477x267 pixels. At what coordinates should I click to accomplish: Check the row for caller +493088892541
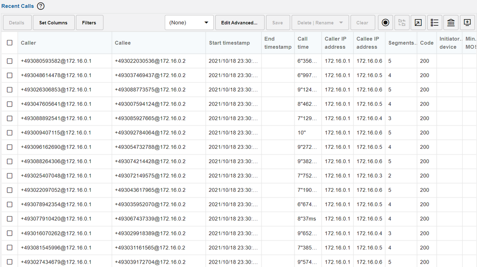click(10, 118)
